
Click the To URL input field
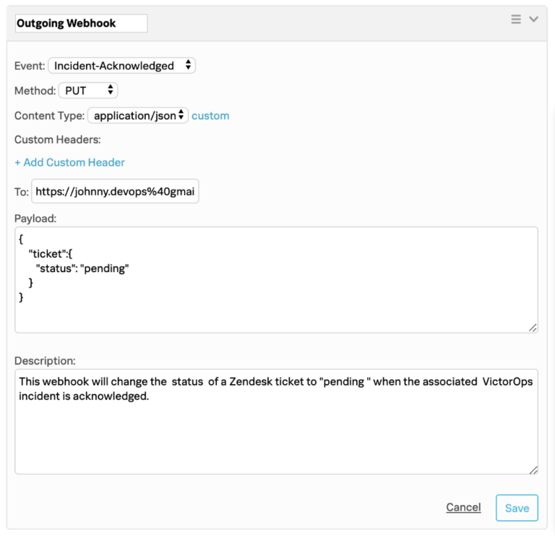point(115,191)
